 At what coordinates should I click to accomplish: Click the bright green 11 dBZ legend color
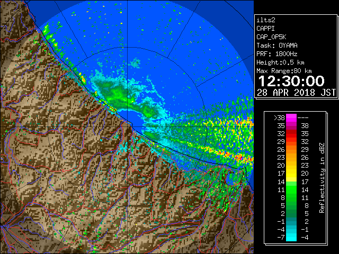[x=291, y=189]
